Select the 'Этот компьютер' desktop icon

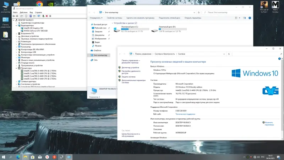pos(5,7)
